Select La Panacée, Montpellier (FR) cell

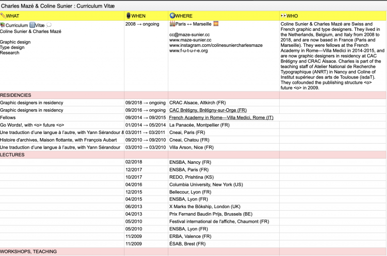pos(224,125)
